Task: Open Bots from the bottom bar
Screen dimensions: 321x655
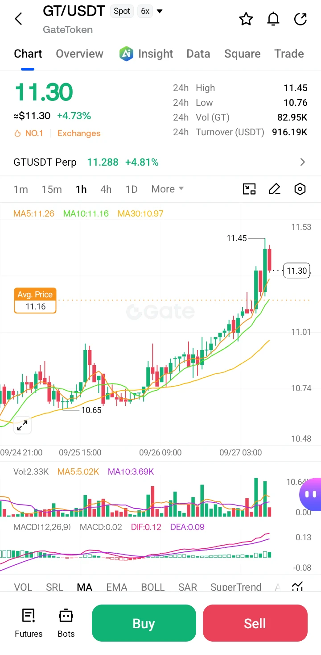Action: (x=66, y=623)
